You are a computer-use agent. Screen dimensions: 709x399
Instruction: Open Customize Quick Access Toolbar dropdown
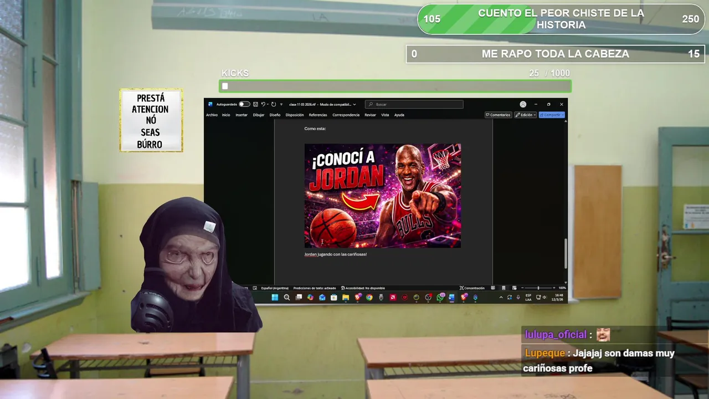point(281,104)
